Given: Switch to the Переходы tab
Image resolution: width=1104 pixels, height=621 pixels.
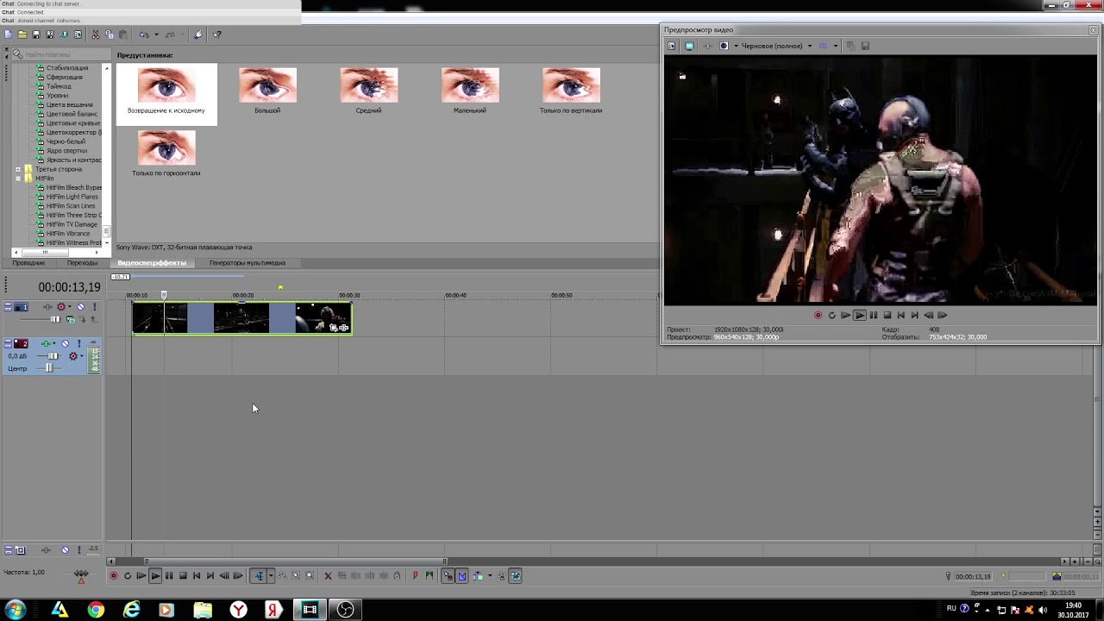Looking at the screenshot, I should click(82, 263).
